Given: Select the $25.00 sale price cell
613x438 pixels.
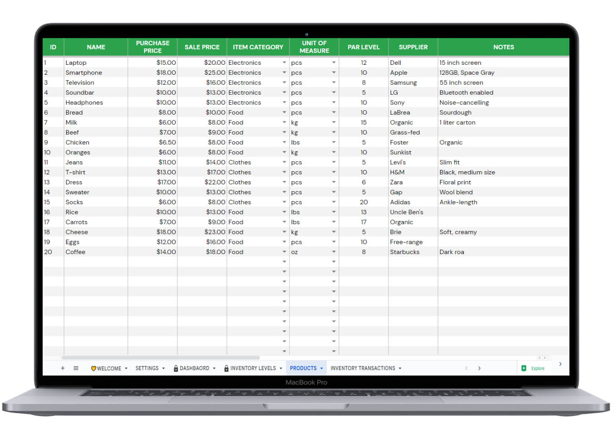Looking at the screenshot, I should tap(202, 72).
